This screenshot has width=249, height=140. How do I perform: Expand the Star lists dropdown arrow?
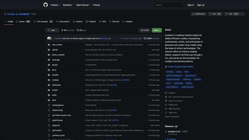[243, 14]
